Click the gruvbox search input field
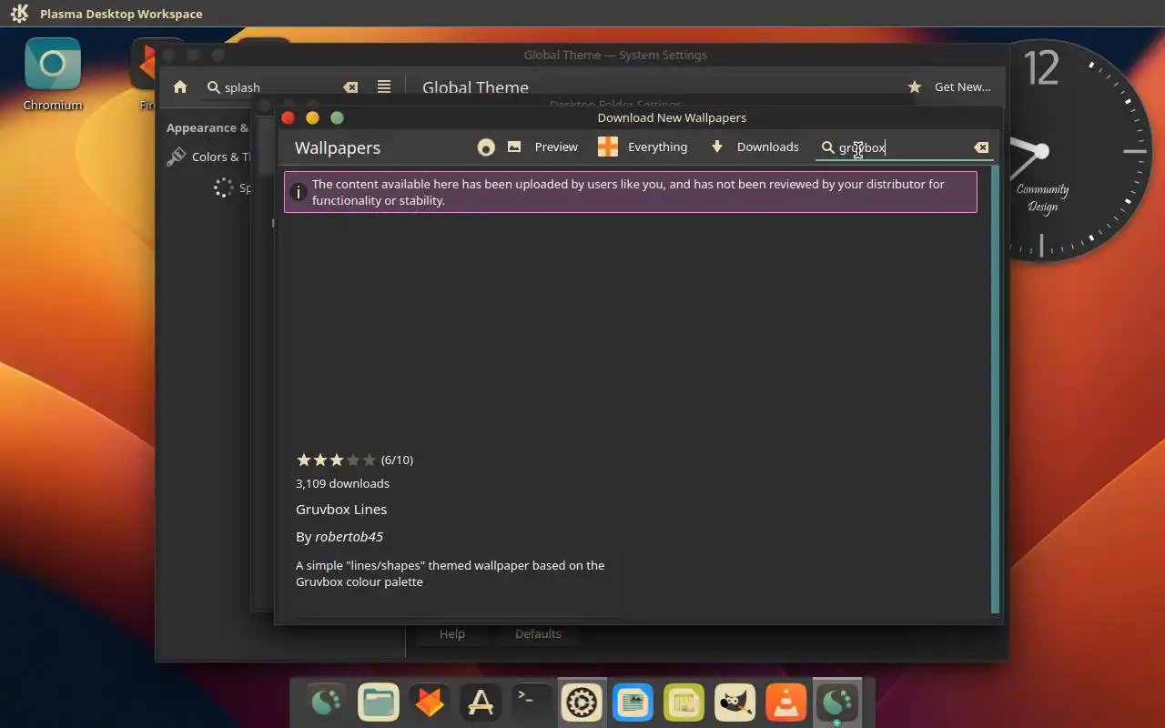 click(904, 147)
